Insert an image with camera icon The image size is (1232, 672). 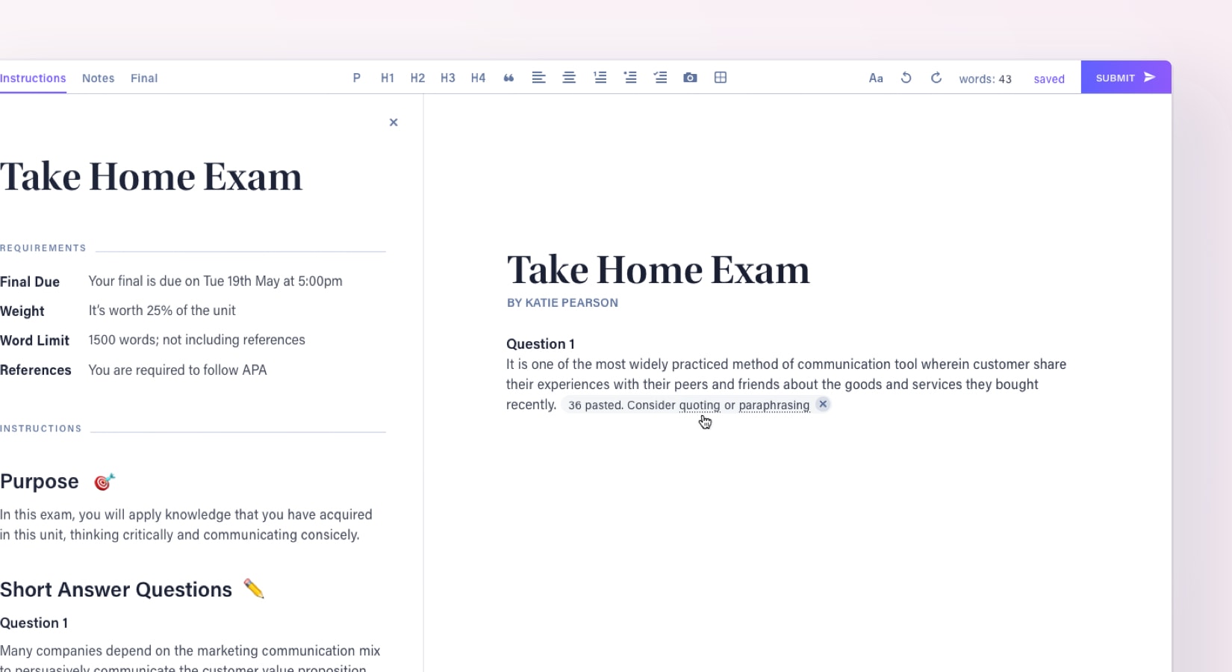(690, 78)
